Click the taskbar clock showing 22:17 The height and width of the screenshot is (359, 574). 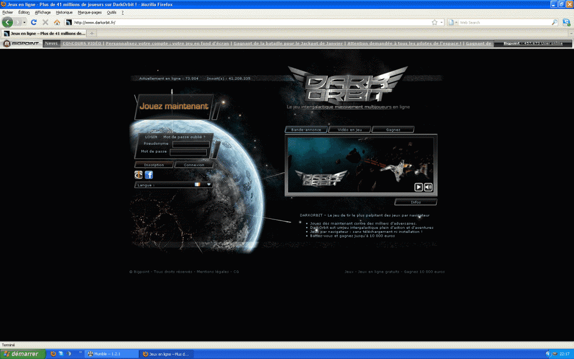564,354
